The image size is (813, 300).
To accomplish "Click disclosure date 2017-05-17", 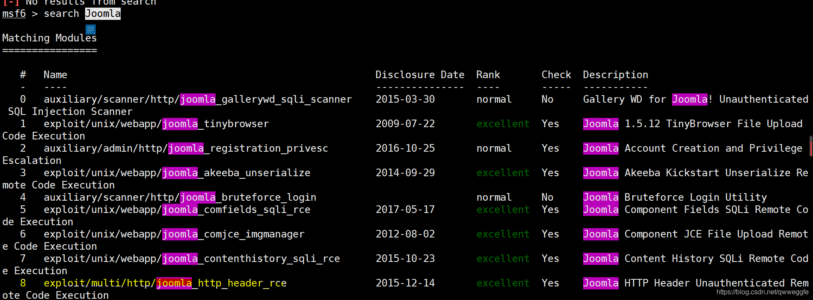I will coord(405,210).
